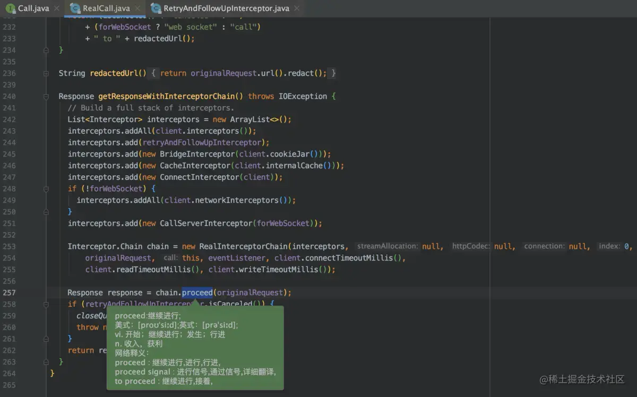This screenshot has height=397, width=637.
Task: Click the getResponseWithInterceptorChain method name
Action: point(166,96)
